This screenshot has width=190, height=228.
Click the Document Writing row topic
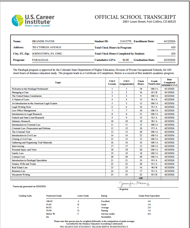click(21, 175)
